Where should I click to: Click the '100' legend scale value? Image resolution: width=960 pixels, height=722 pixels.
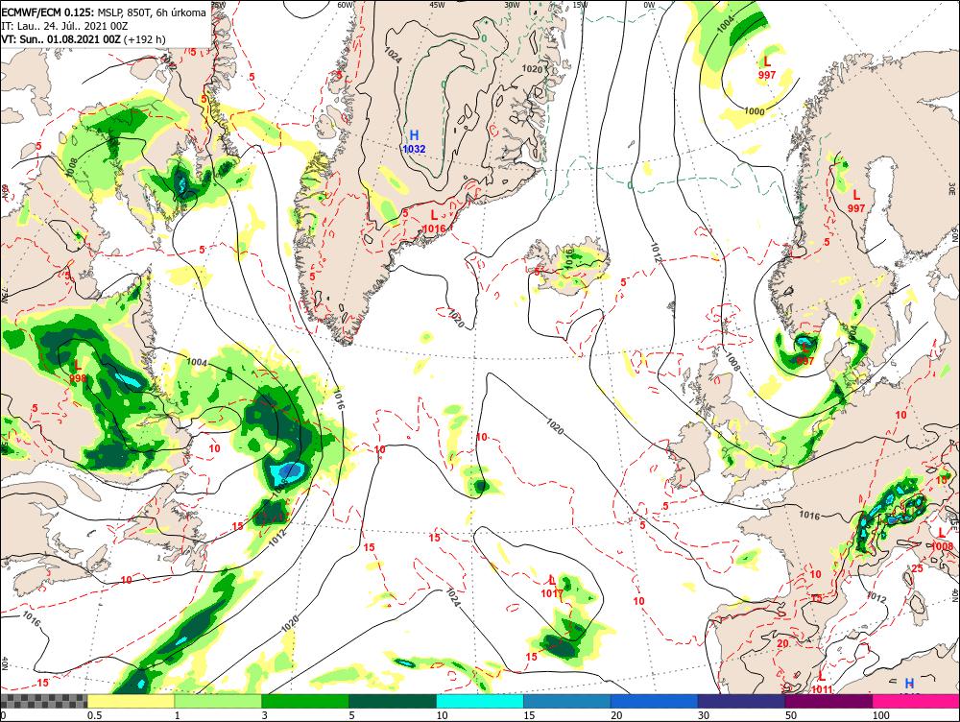[x=881, y=715]
